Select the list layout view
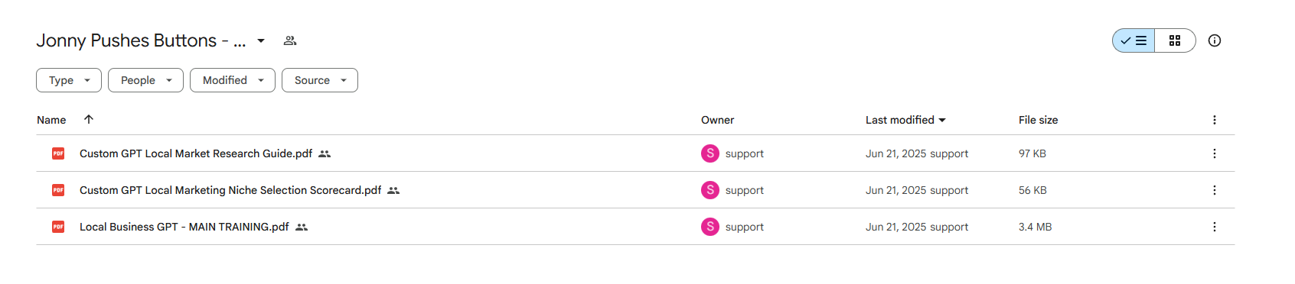Viewport: 1295px width, 284px height. coord(1134,40)
